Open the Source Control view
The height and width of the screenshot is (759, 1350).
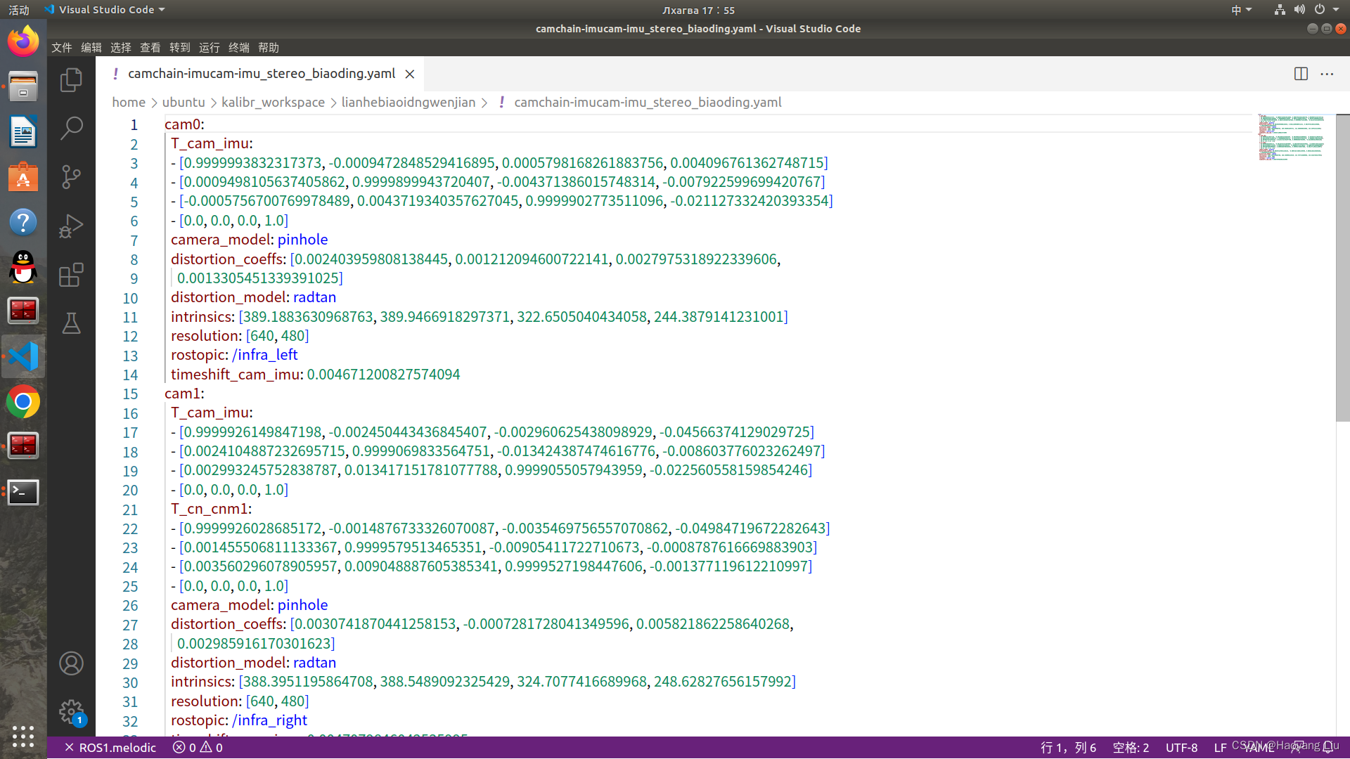click(71, 176)
